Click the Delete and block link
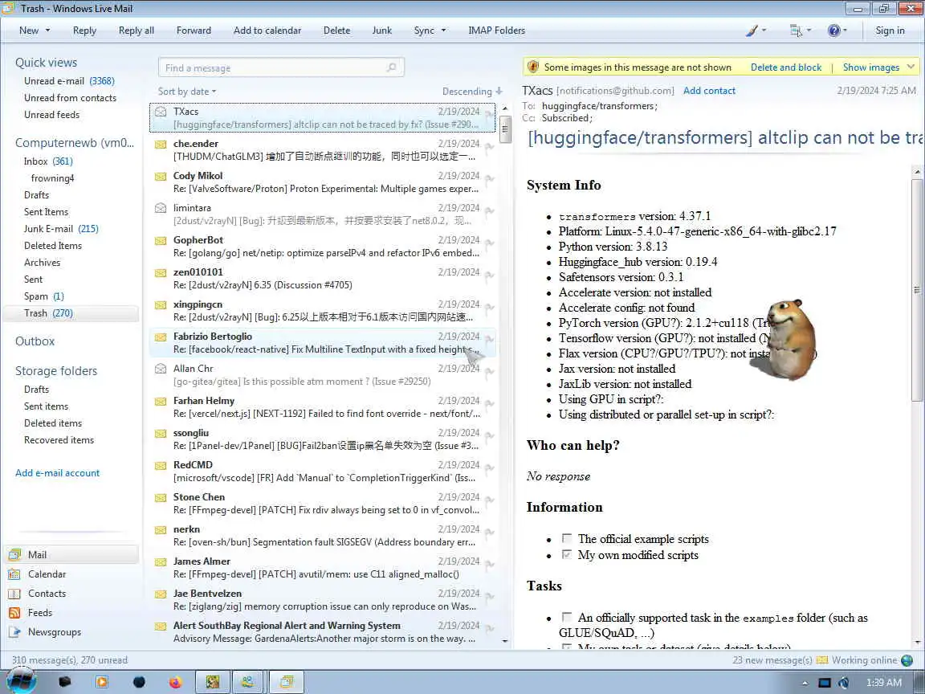This screenshot has height=694, width=925. 786,67
